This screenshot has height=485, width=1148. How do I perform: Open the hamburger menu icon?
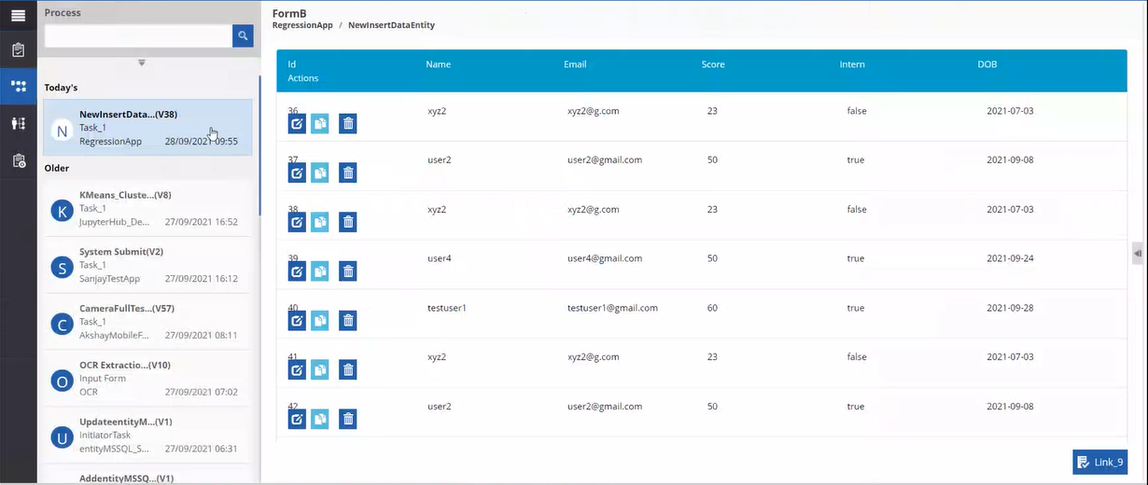pyautogui.click(x=18, y=15)
